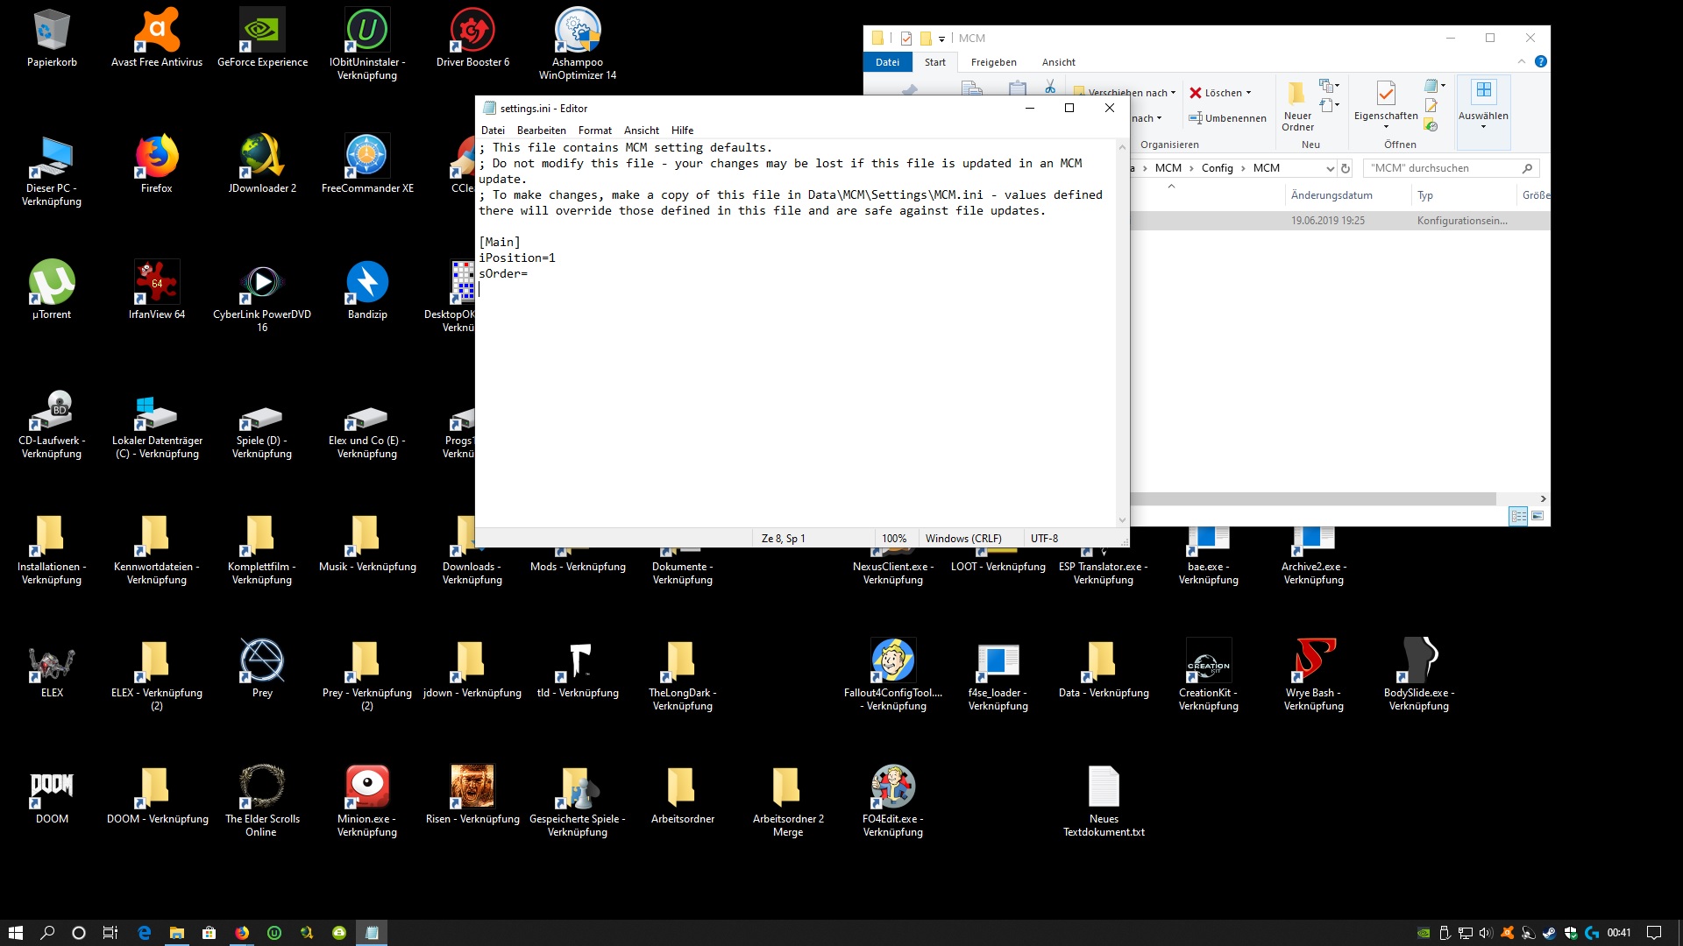Expand Löschen dropdown arrow
The height and width of the screenshot is (946, 1683).
1248,93
